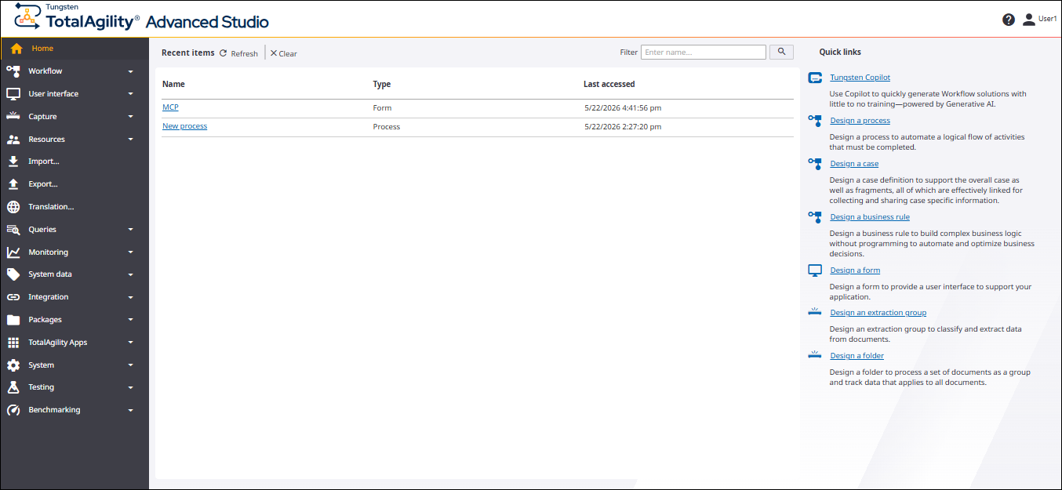The image size is (1062, 490).
Task: Open the Monitoring menu item label
Action: (x=48, y=252)
